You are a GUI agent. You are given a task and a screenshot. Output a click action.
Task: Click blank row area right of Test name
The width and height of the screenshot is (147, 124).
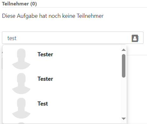(85, 104)
